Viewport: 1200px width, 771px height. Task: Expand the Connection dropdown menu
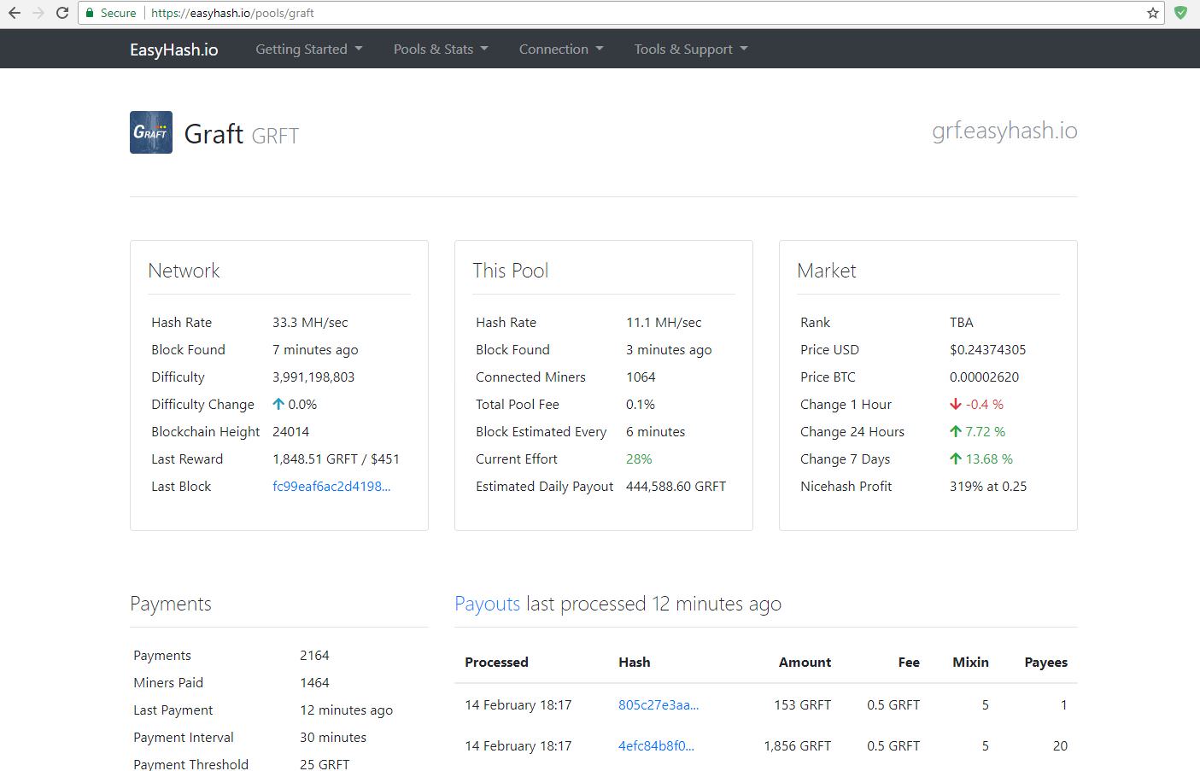click(x=561, y=49)
